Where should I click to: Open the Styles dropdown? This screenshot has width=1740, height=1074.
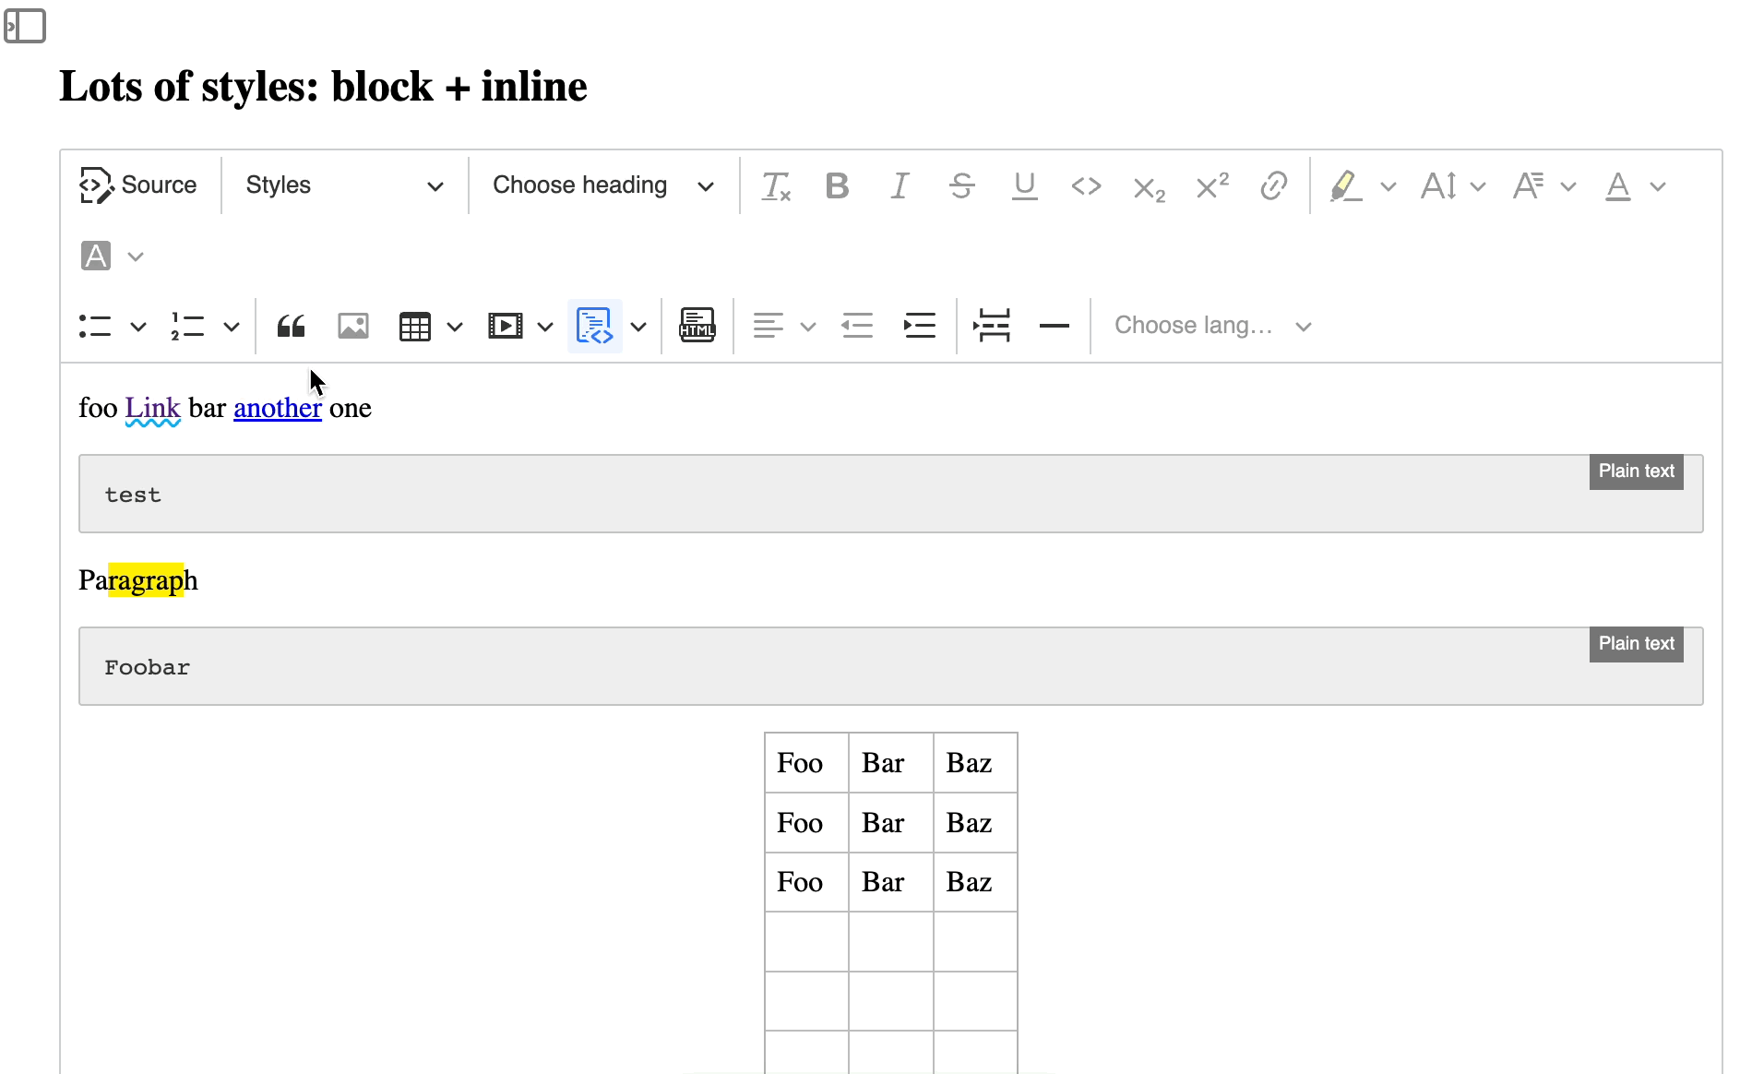pos(341,185)
